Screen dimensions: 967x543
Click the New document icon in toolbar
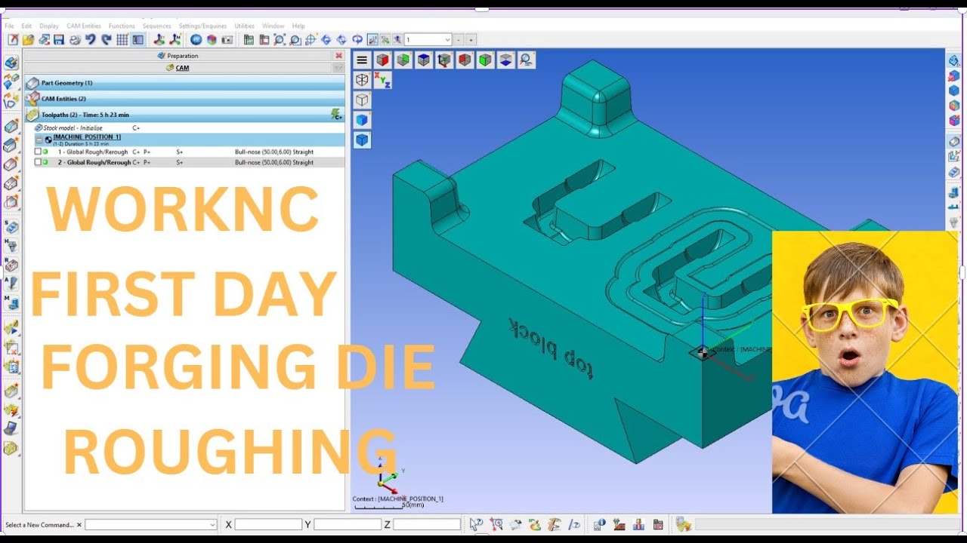(x=13, y=40)
